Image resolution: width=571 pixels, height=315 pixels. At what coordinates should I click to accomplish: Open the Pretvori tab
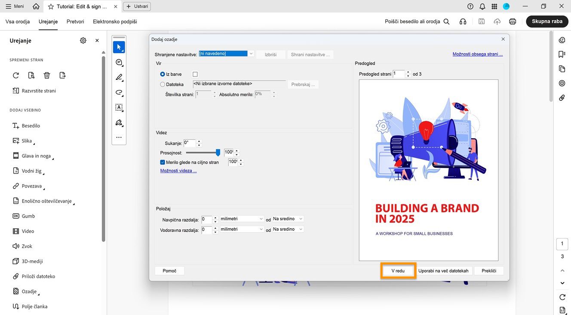pyautogui.click(x=75, y=21)
